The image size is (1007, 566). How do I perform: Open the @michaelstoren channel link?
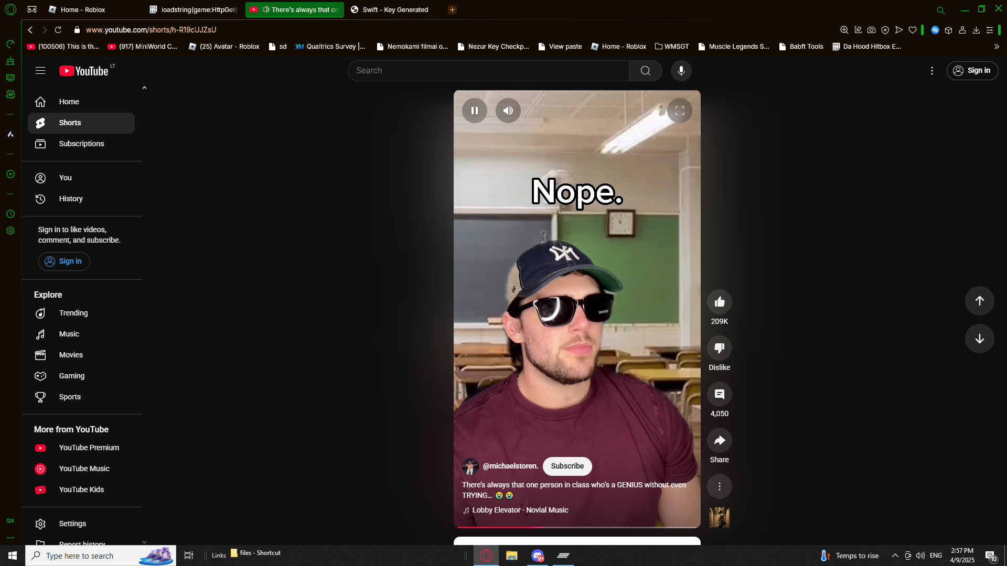(x=510, y=466)
